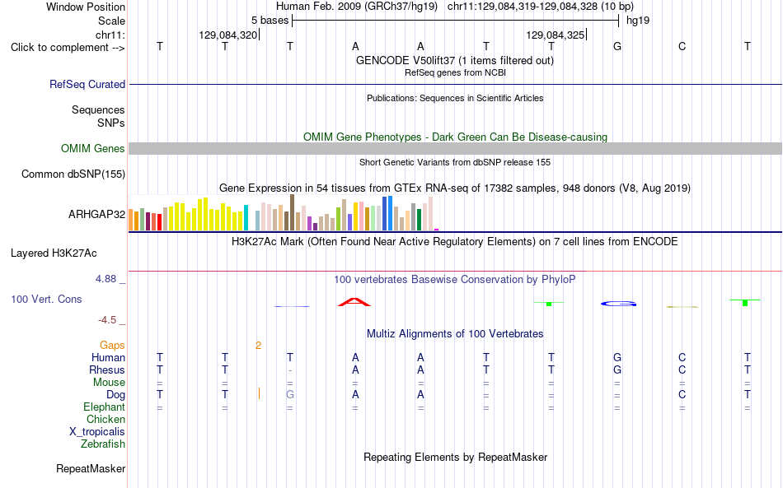Open the Layered H3K27Ac track label
The image size is (783, 488).
point(54,253)
